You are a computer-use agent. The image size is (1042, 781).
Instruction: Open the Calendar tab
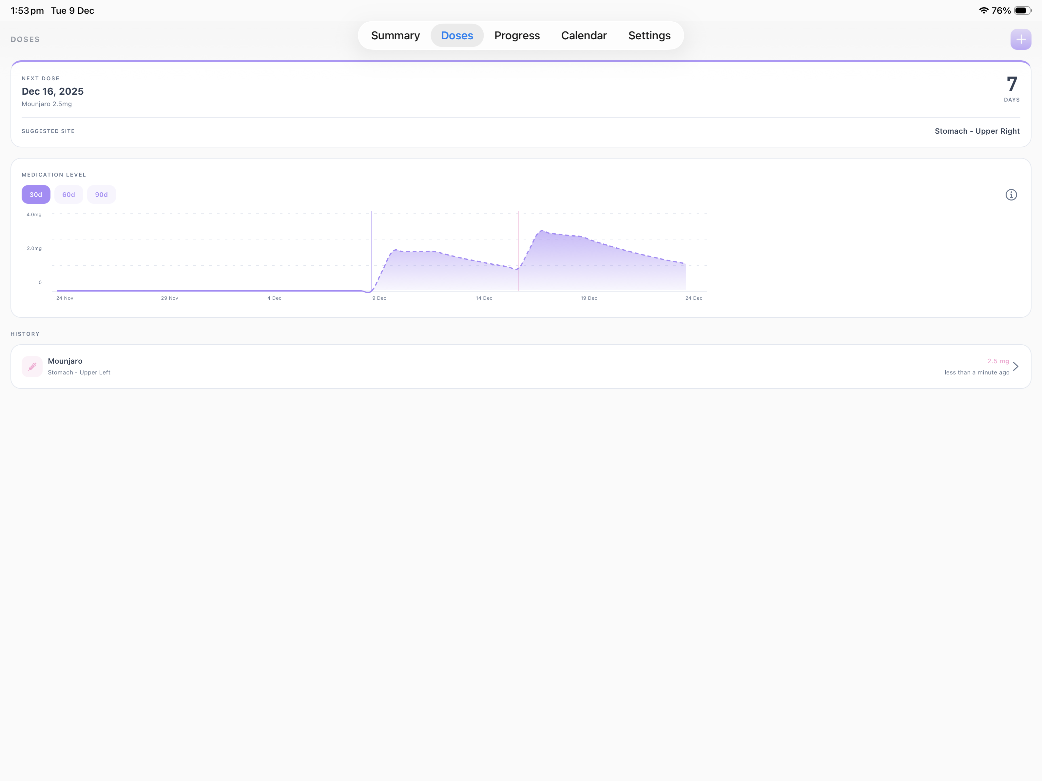pyautogui.click(x=584, y=35)
